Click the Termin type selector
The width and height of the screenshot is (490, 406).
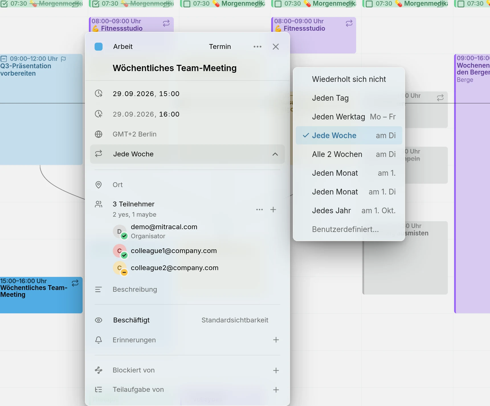pos(220,47)
